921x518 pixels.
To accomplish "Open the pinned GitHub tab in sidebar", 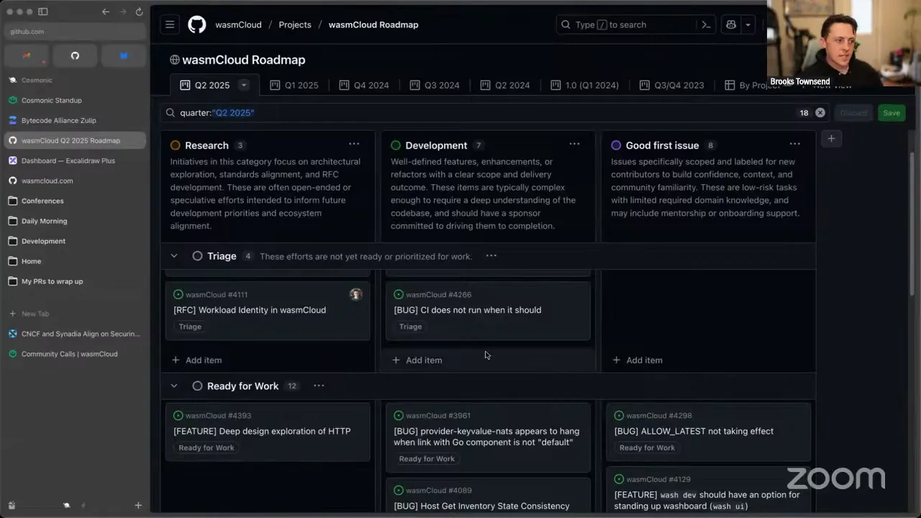I will [x=75, y=55].
